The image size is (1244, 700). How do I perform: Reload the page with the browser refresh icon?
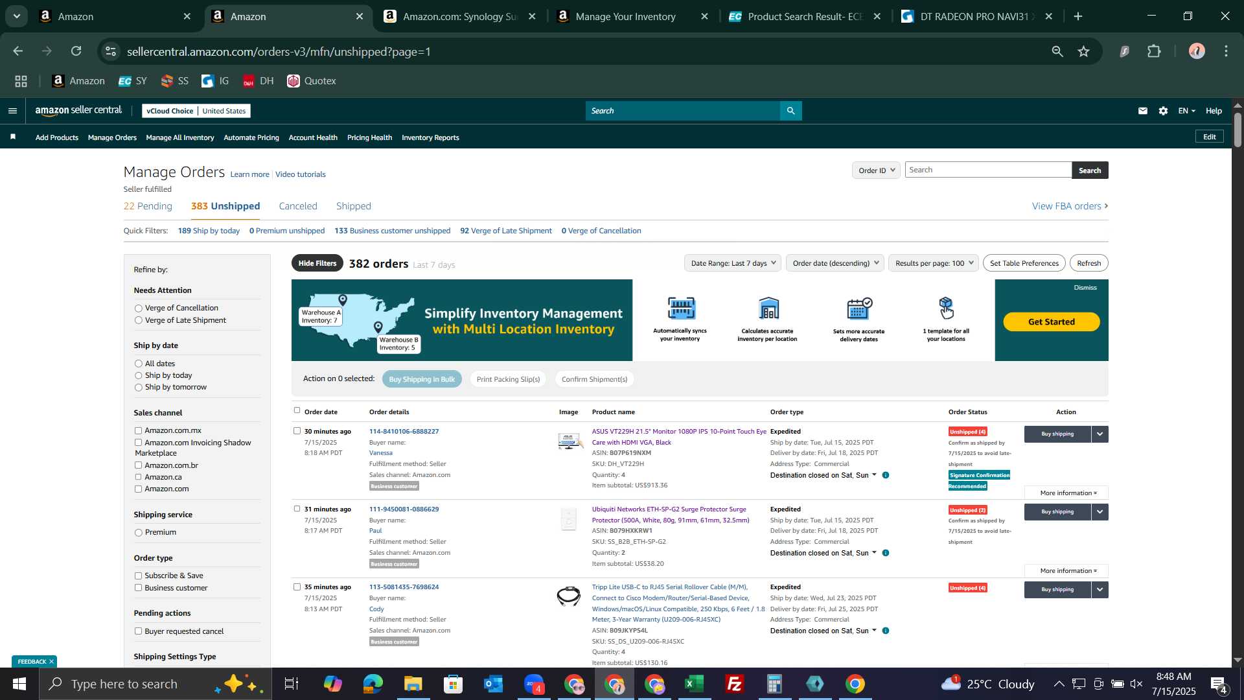(76, 51)
